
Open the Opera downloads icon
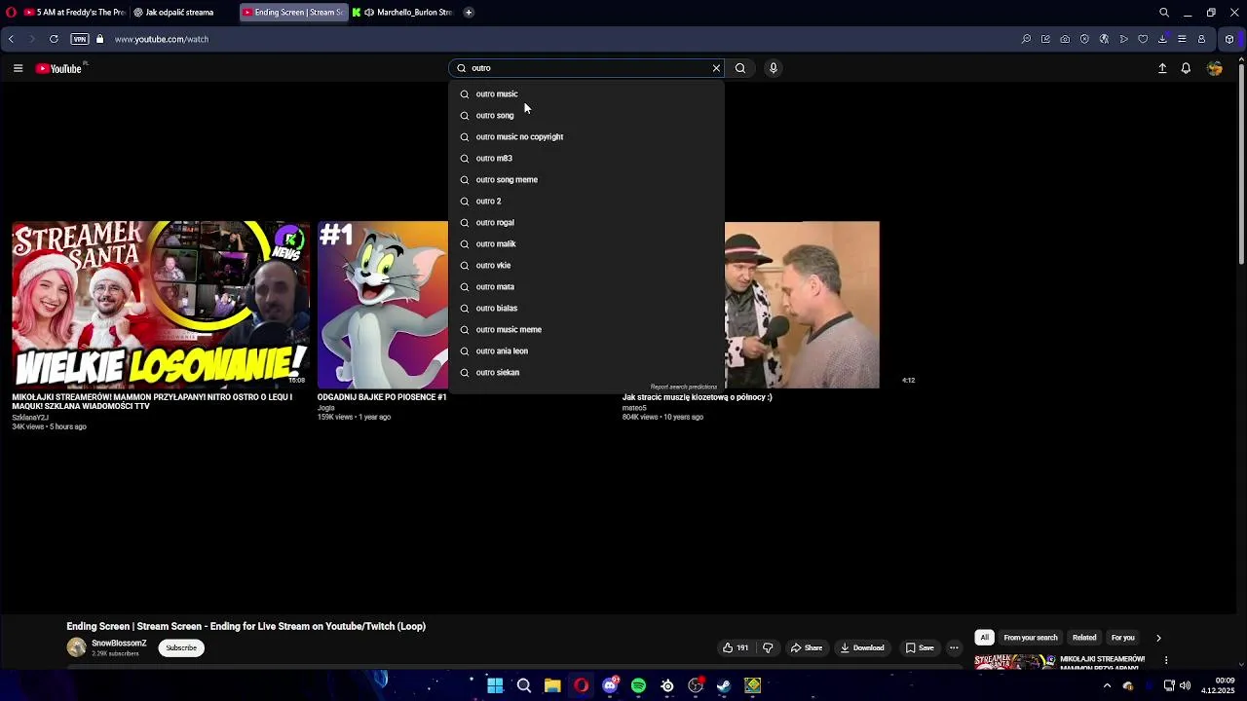tap(1162, 39)
